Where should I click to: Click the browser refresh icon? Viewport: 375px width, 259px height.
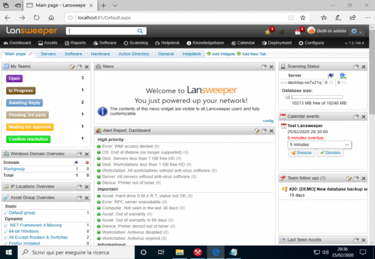point(36,18)
